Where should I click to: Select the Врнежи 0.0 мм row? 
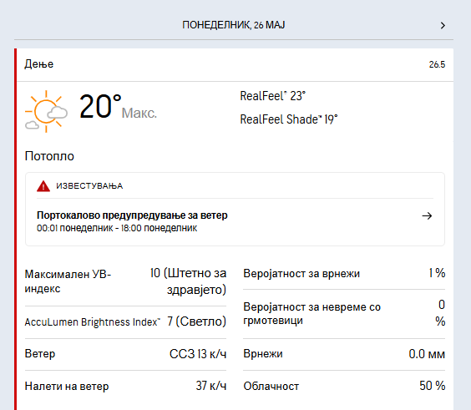click(344, 354)
